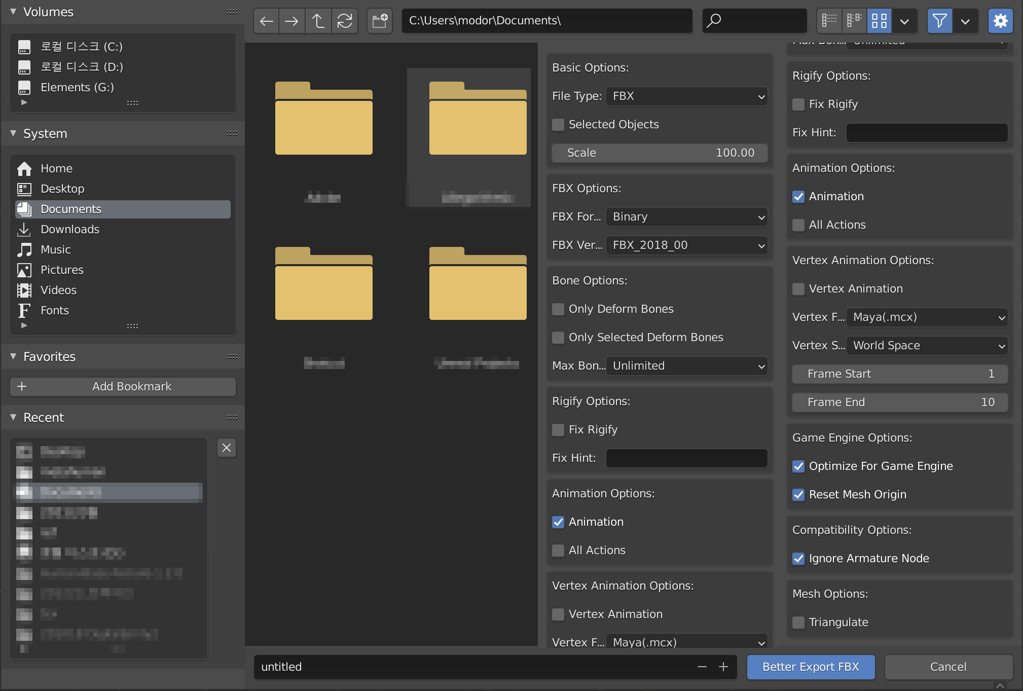Go to Music folder

click(x=123, y=249)
